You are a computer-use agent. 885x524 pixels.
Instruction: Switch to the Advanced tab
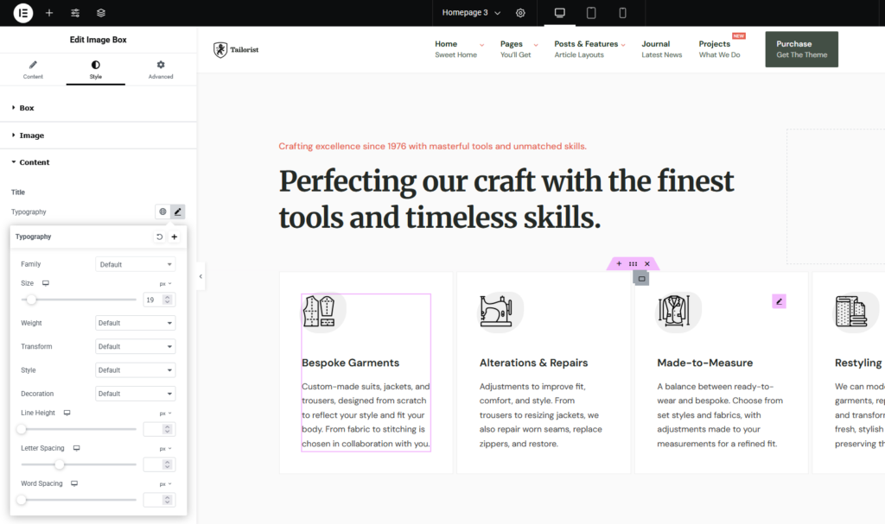click(x=160, y=69)
